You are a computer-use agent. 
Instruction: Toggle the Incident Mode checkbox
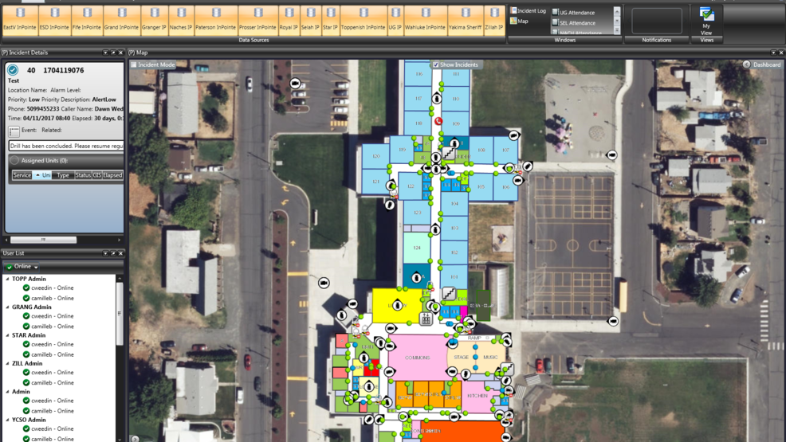click(x=133, y=65)
